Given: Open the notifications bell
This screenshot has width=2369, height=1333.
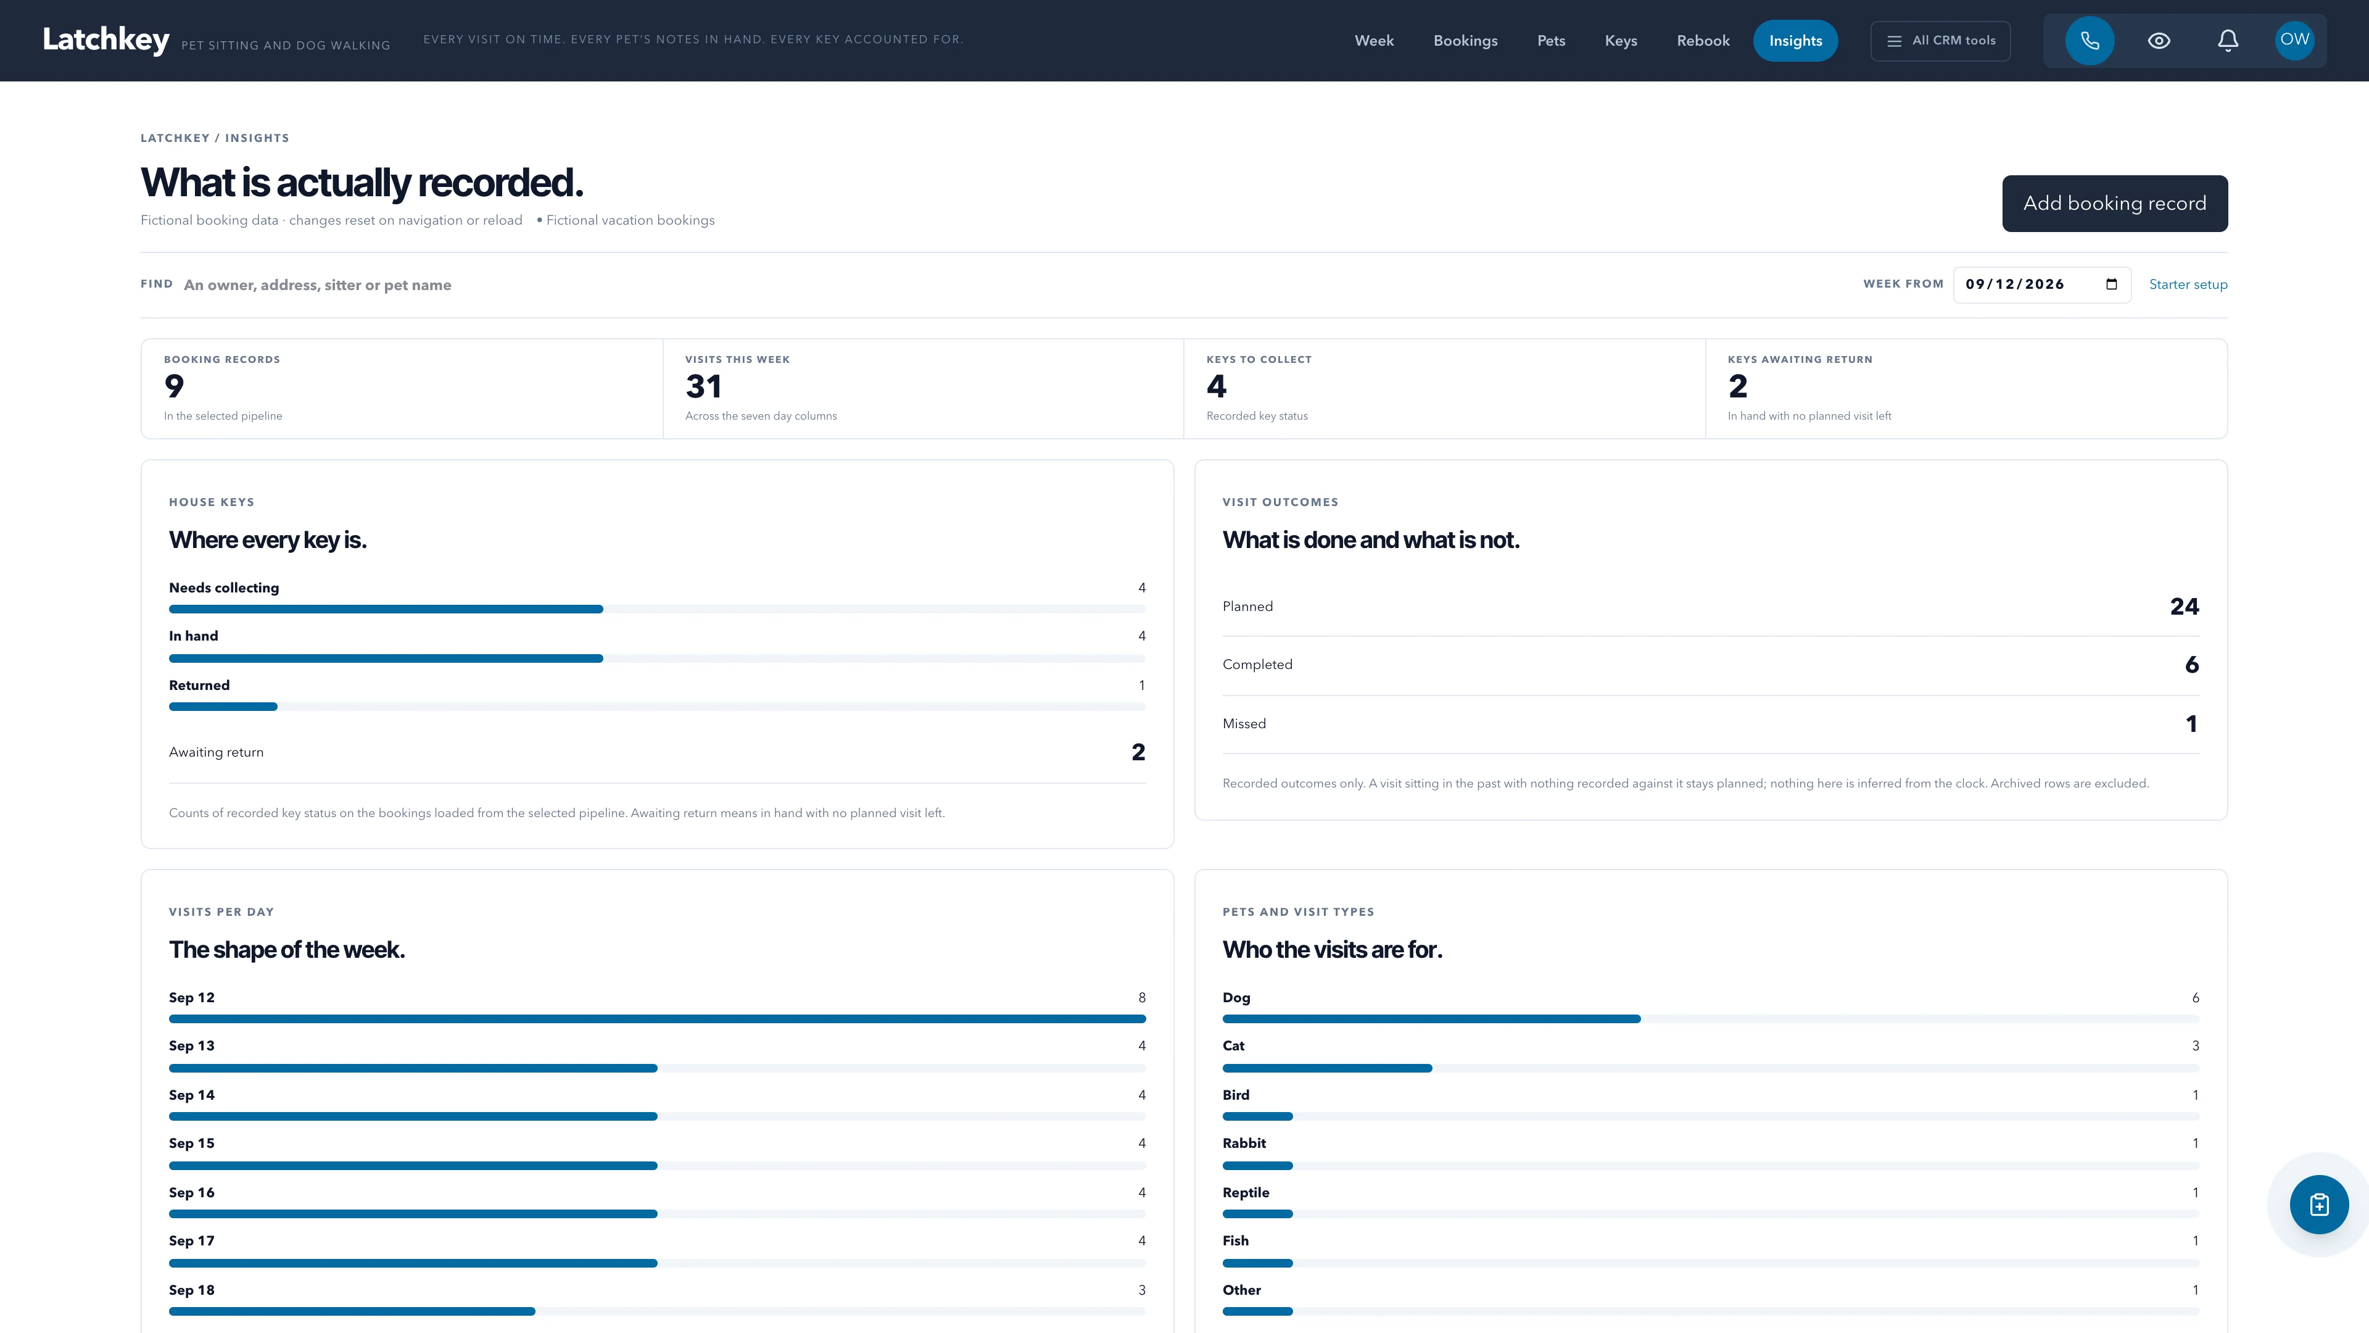Looking at the screenshot, I should point(2227,41).
